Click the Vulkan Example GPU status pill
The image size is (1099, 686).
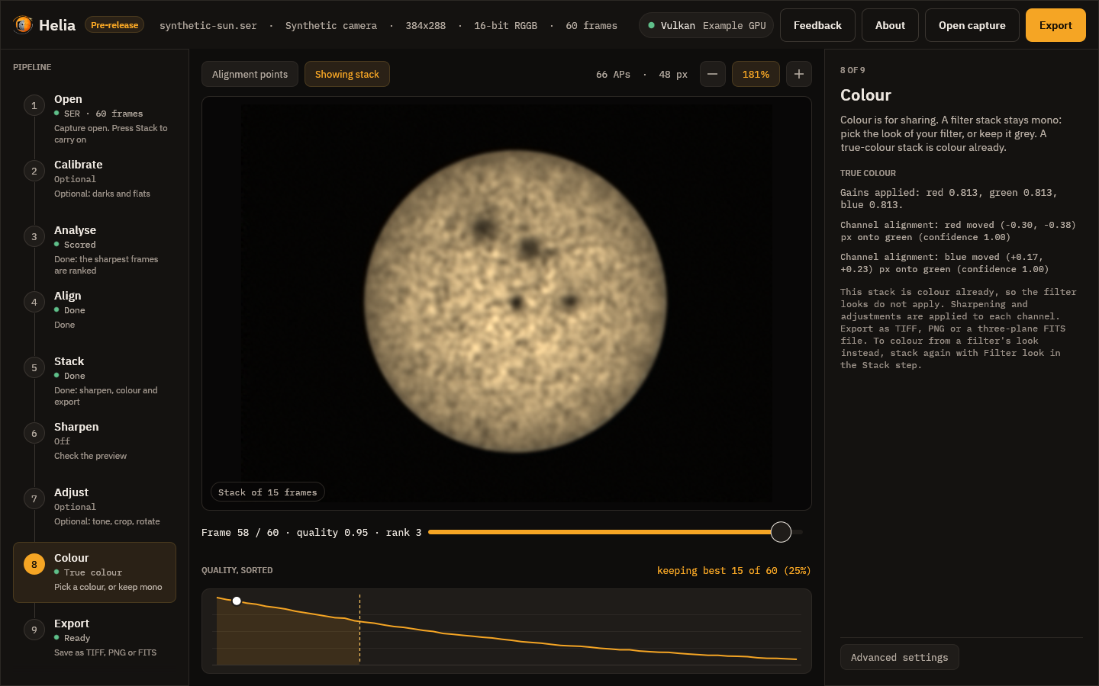(x=706, y=25)
